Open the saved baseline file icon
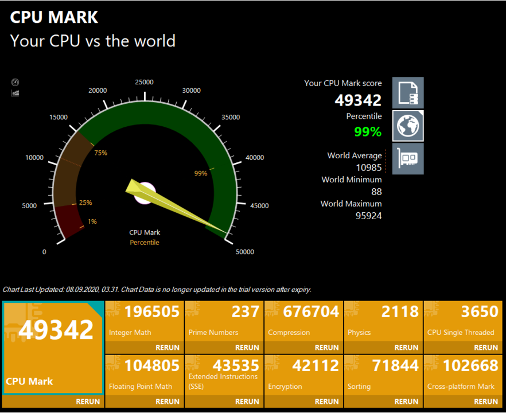 [408, 93]
